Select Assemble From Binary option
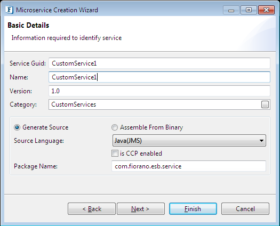 point(115,127)
